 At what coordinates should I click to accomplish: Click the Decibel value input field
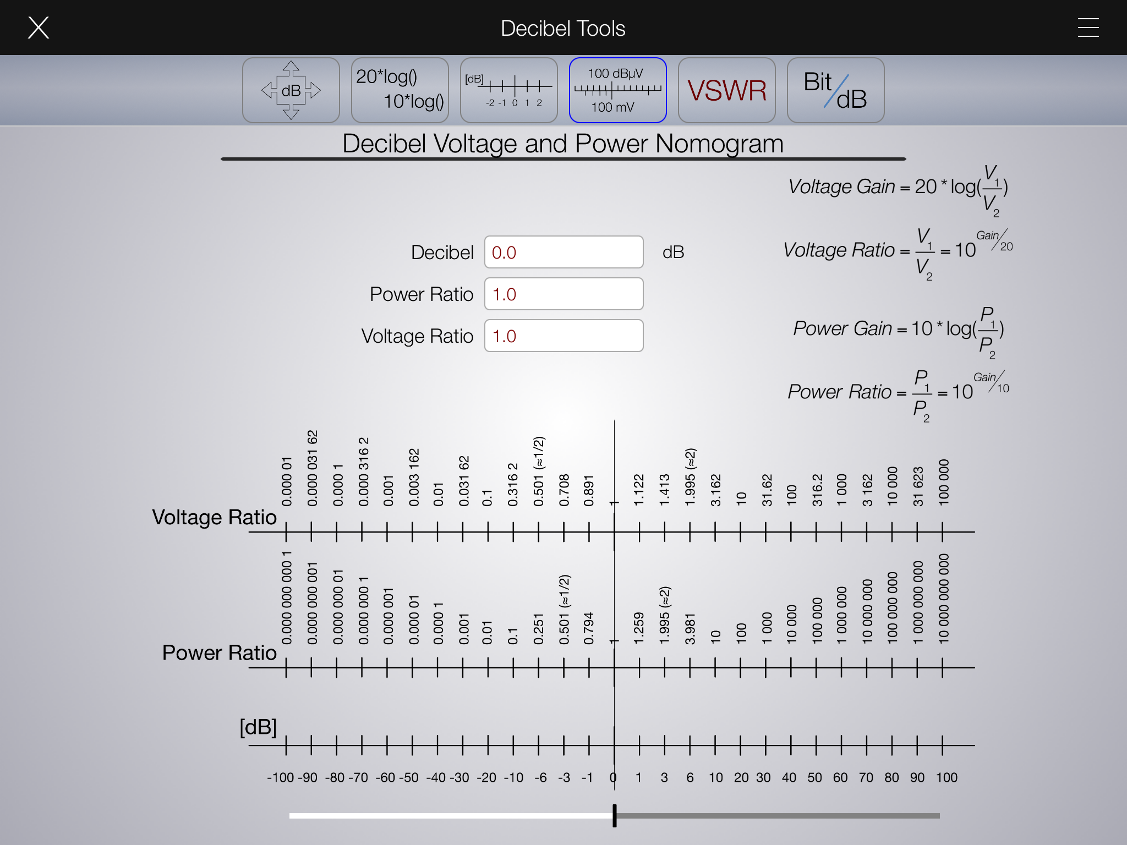pyautogui.click(x=563, y=253)
